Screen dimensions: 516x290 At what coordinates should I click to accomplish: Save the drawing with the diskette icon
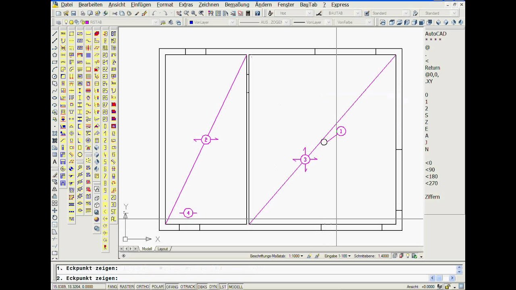73,13
